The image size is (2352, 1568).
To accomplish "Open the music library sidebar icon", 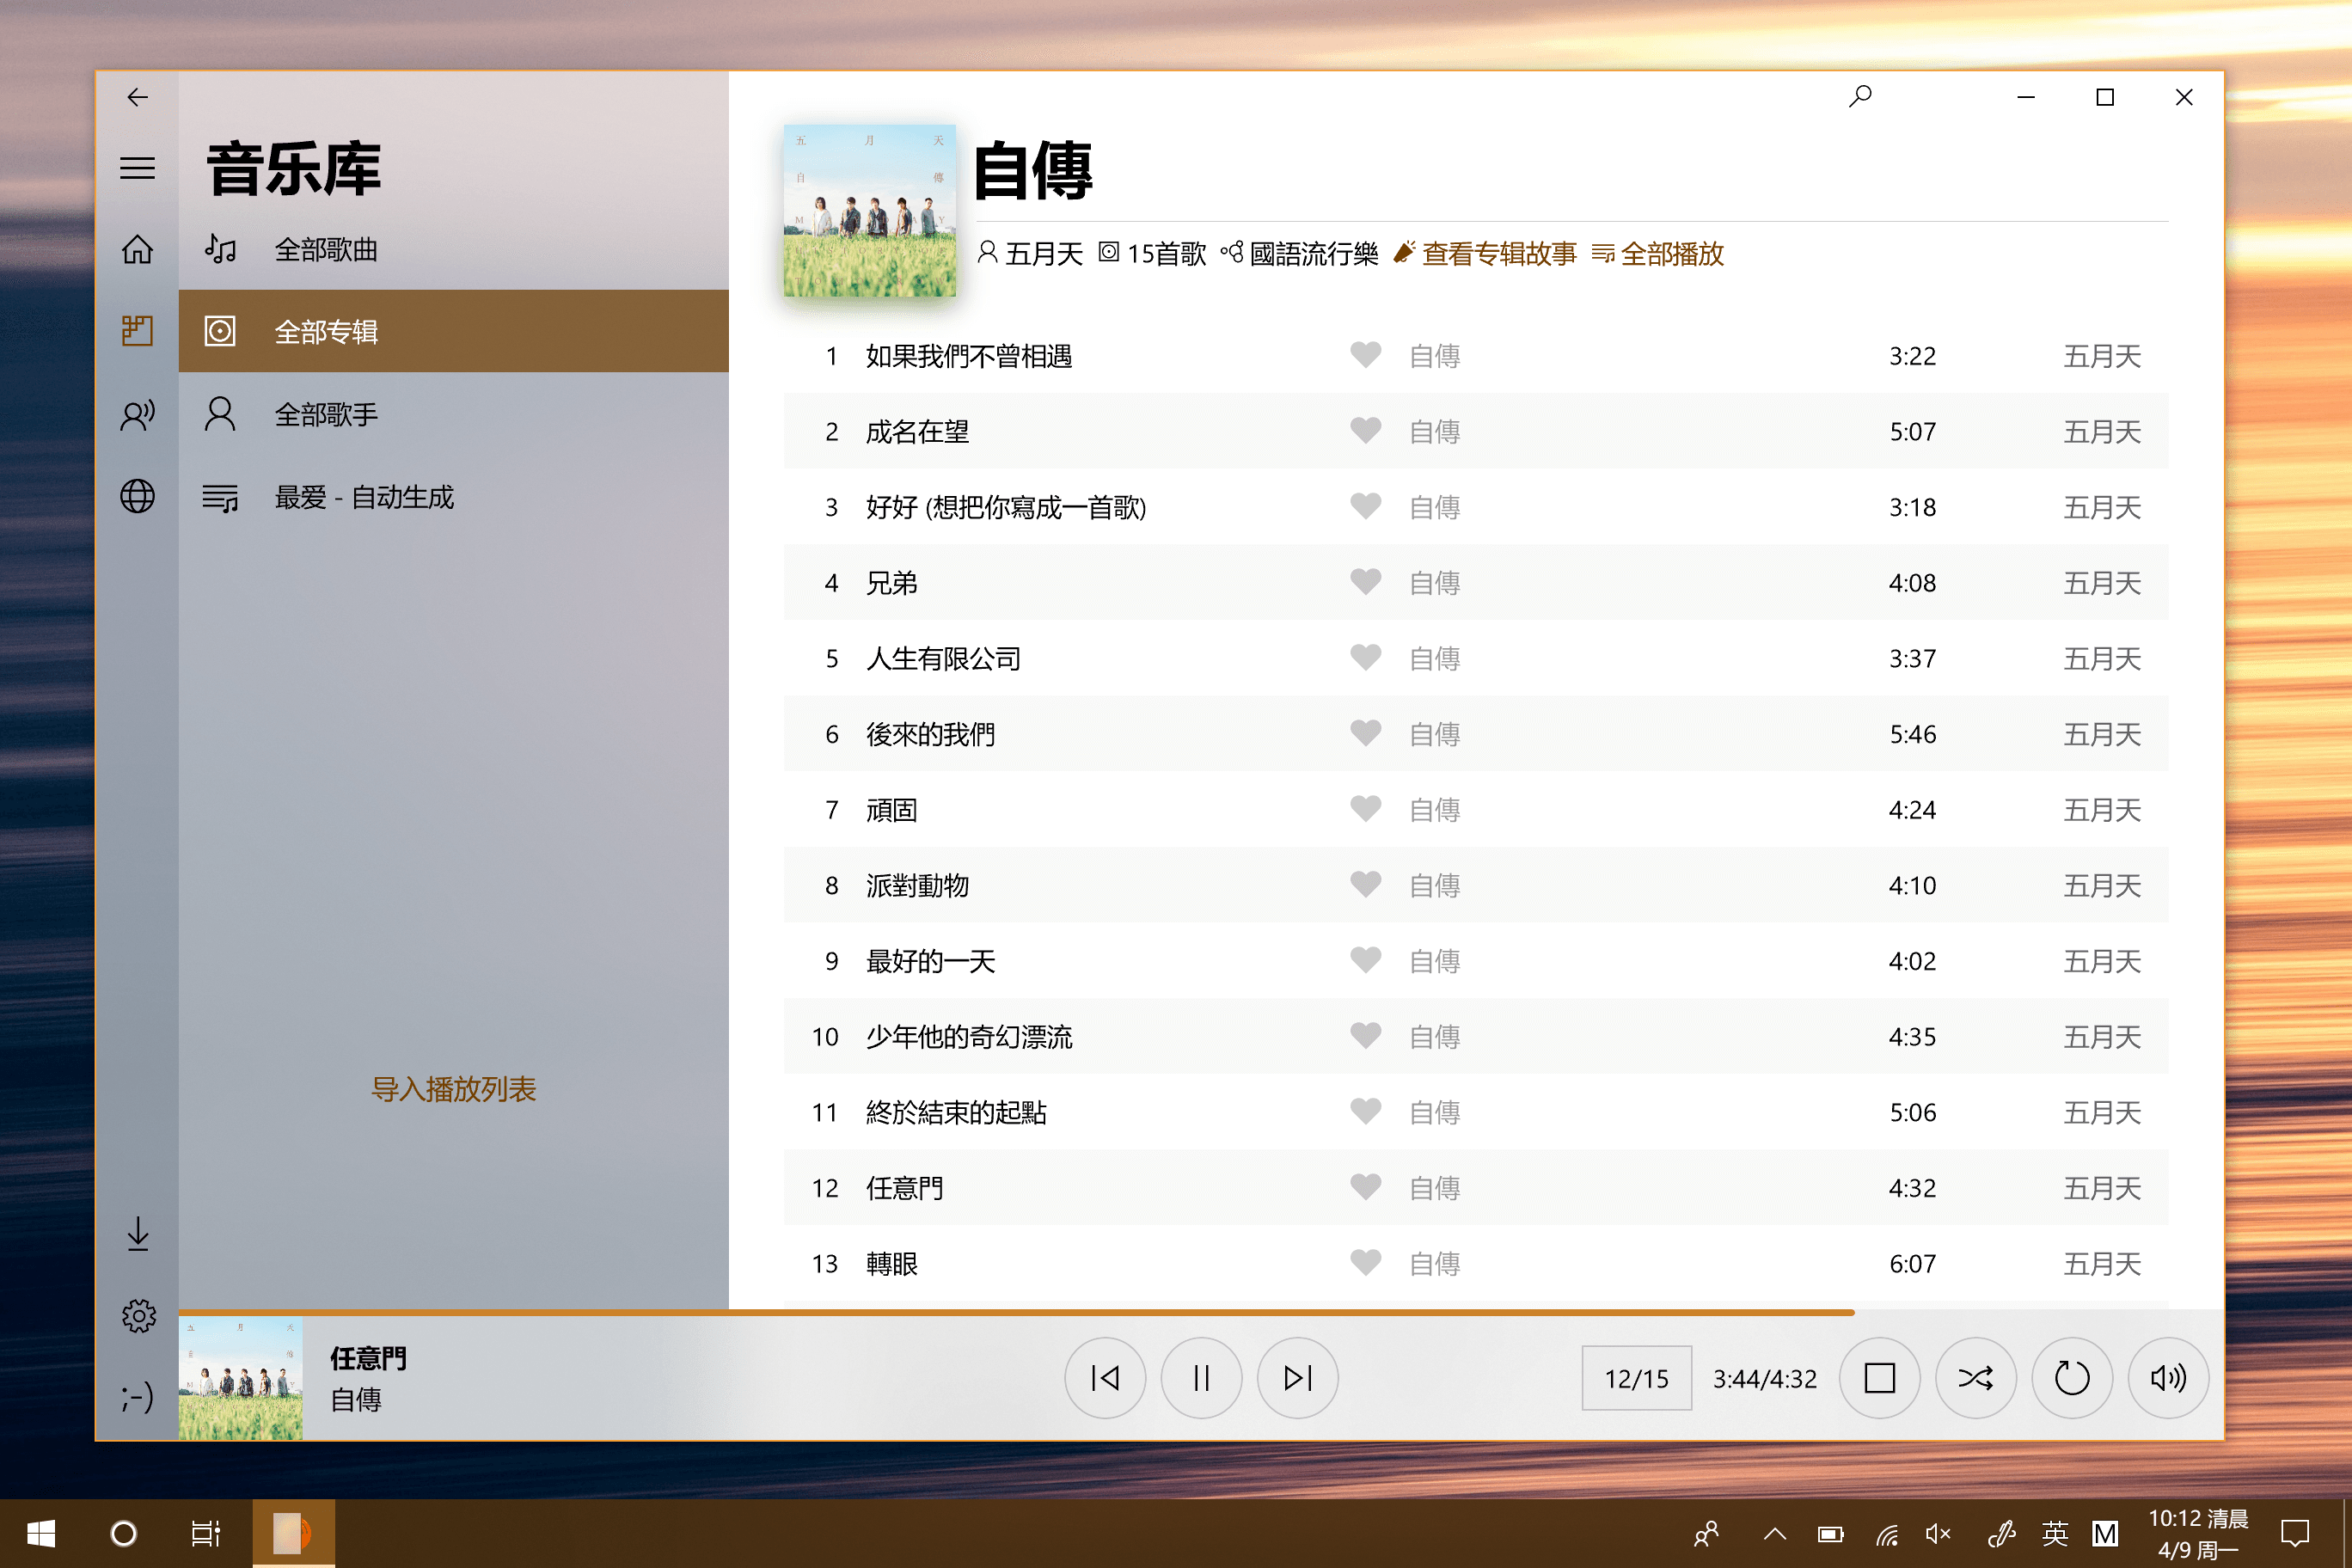I will (138, 331).
